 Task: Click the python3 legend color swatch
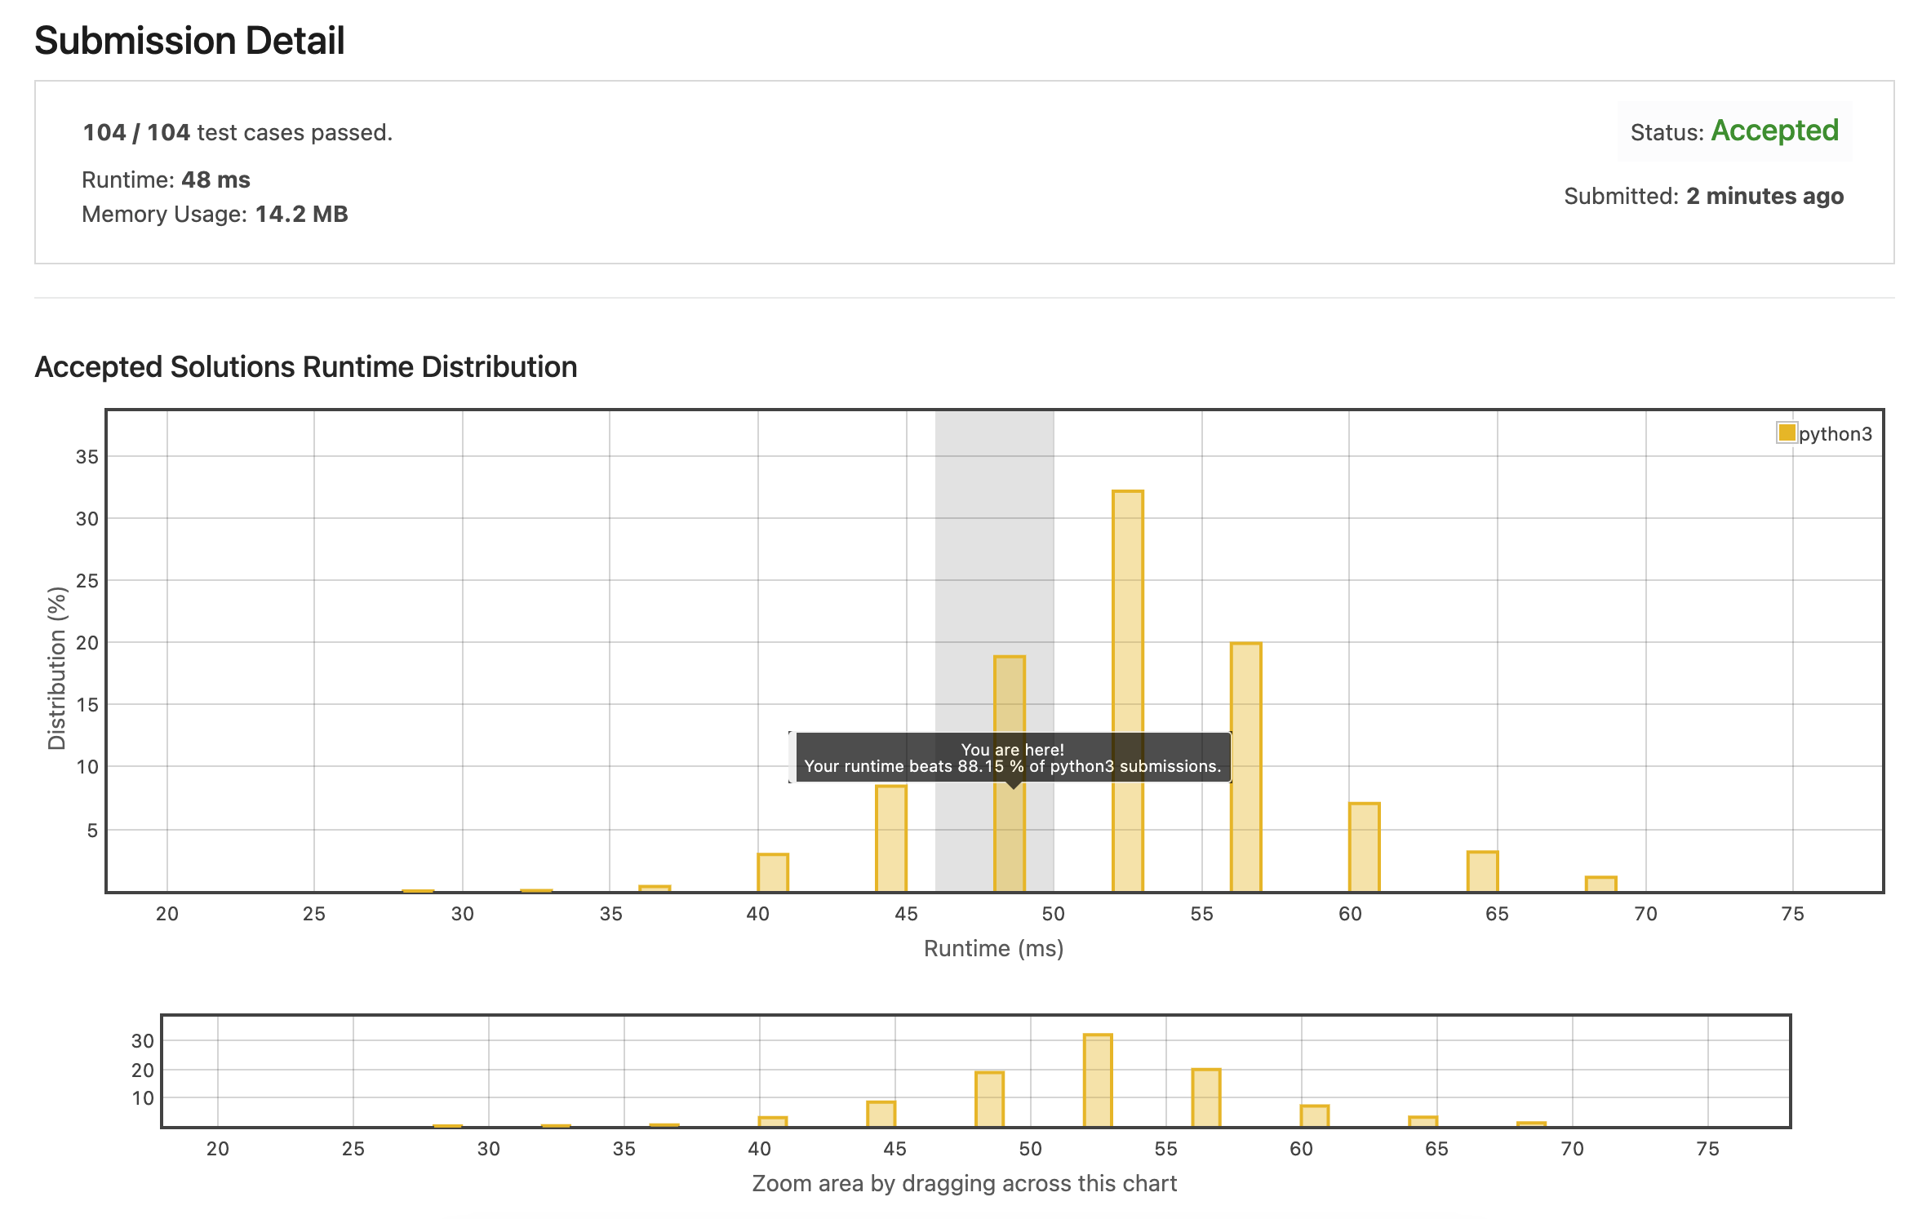tap(1787, 432)
